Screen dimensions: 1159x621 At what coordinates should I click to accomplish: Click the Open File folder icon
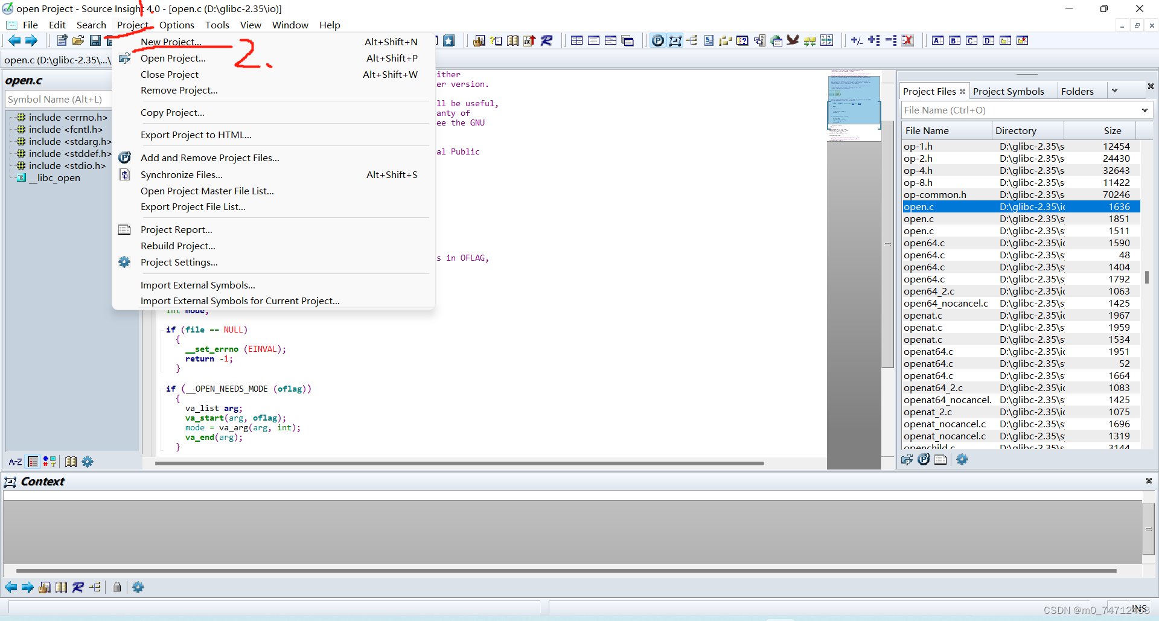[78, 40]
